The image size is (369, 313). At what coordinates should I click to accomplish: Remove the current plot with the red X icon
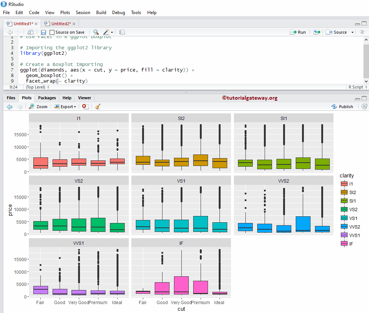tap(85, 106)
